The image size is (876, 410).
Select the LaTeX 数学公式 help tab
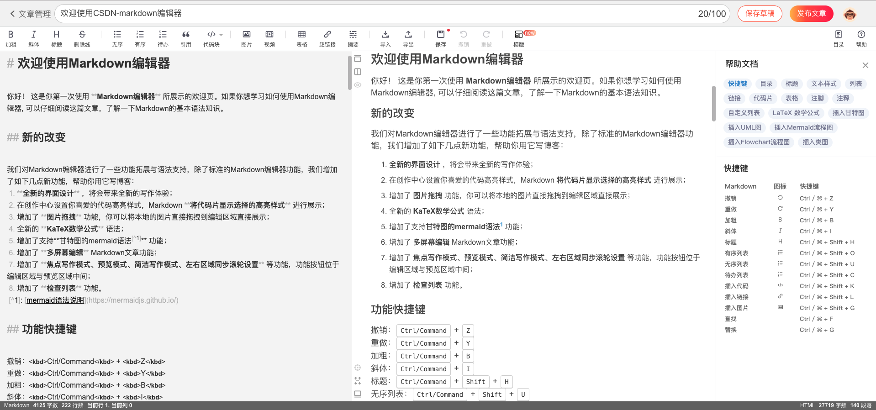click(x=796, y=113)
